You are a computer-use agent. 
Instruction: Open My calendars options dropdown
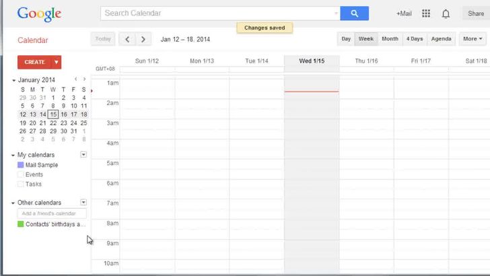click(83, 155)
